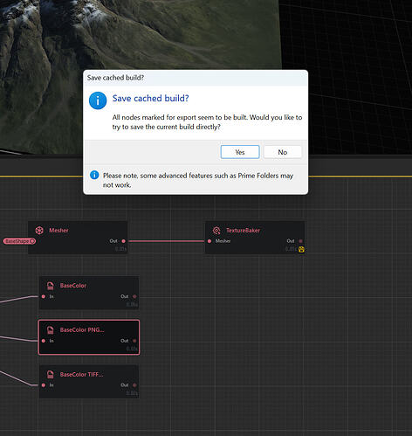Image resolution: width=412 pixels, height=436 pixels.
Task: Click the Prime Folders note text
Action: click(x=198, y=180)
